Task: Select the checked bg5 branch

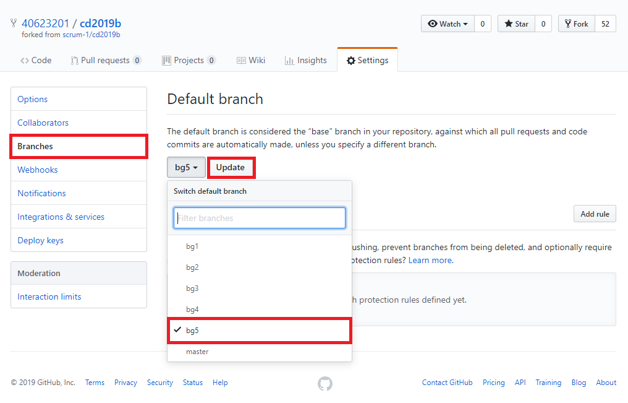Action: point(260,331)
